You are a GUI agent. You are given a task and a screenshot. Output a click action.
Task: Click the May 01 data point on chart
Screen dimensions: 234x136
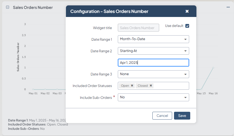point(33,89)
